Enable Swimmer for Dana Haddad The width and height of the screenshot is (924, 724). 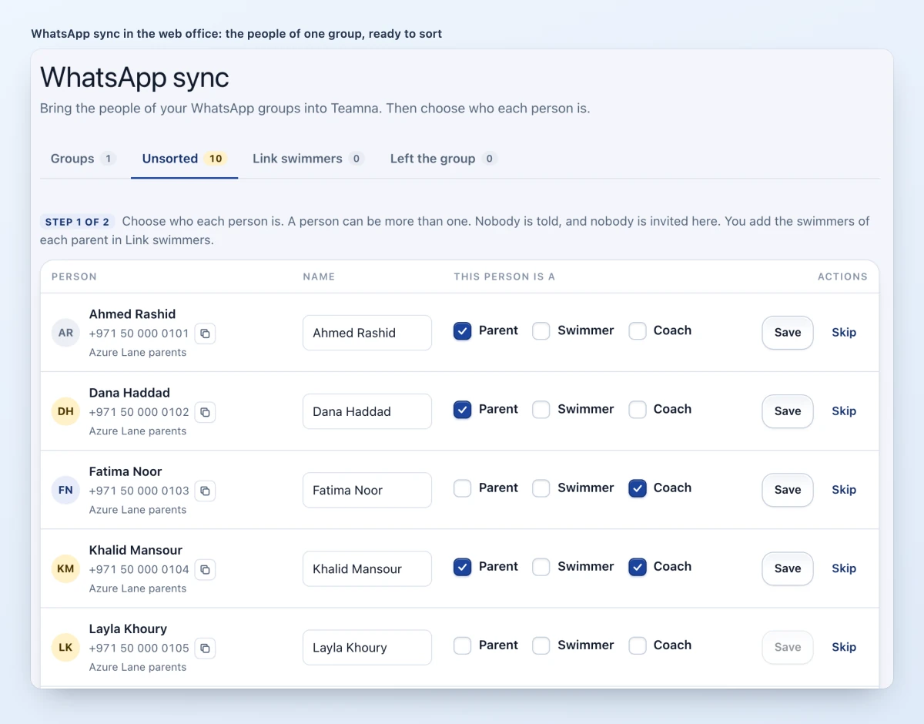541,410
